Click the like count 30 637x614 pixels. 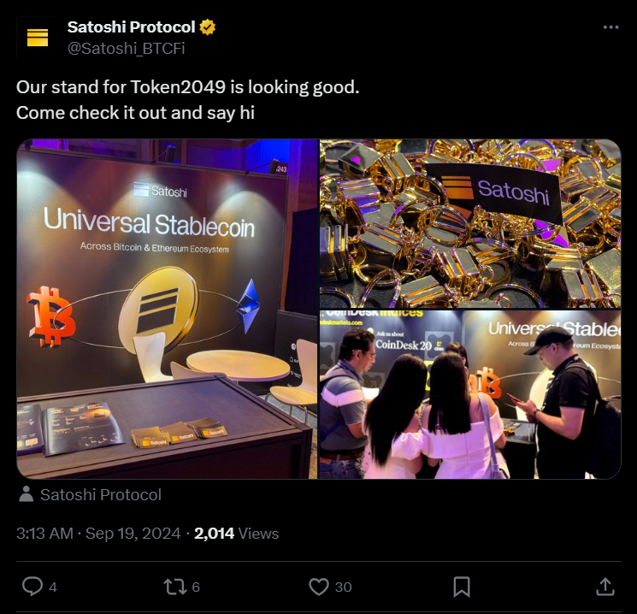[x=343, y=587]
